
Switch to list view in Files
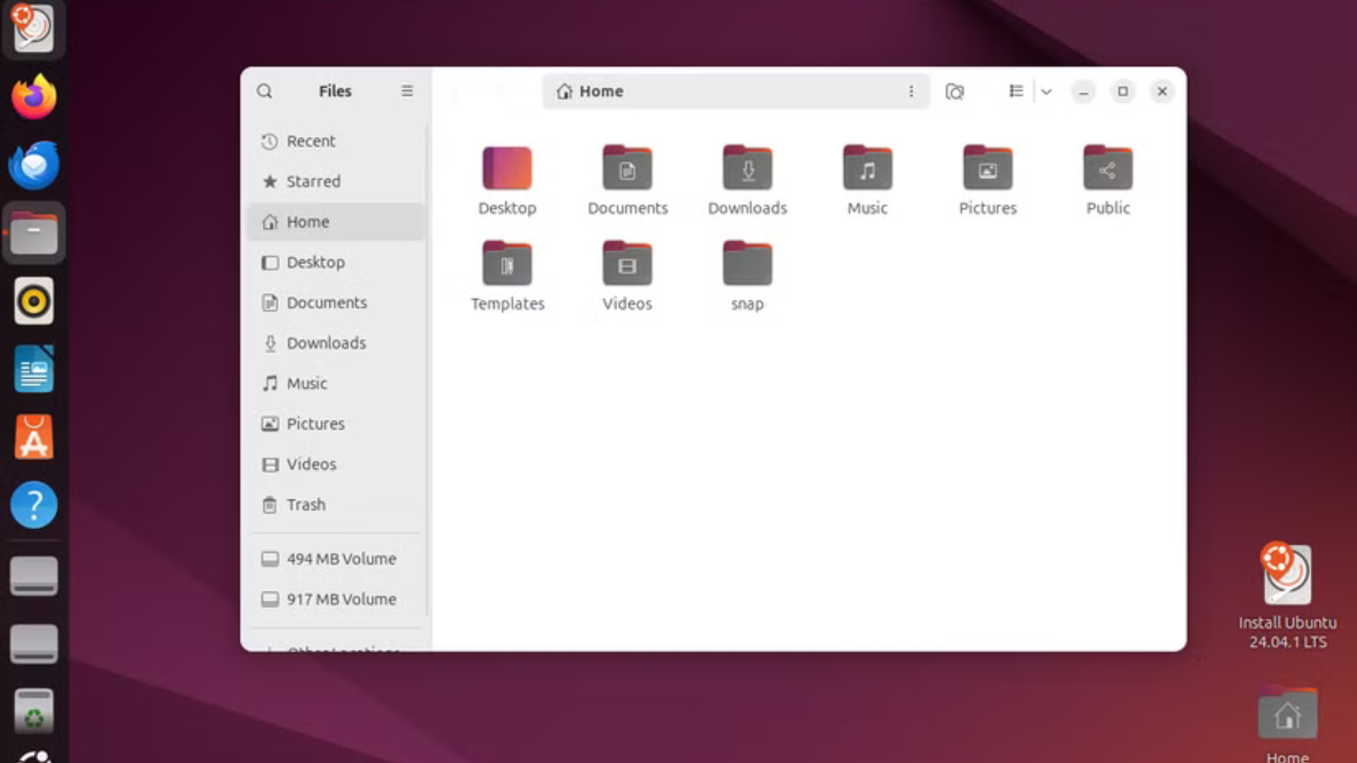[1016, 91]
